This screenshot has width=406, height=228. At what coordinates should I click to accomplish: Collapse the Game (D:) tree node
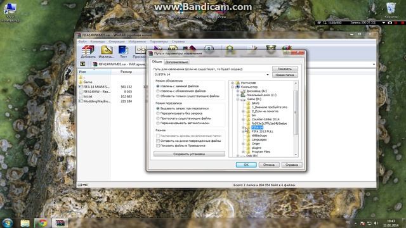pos(238,99)
